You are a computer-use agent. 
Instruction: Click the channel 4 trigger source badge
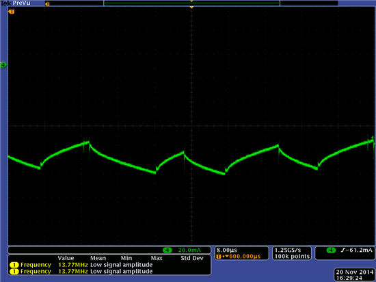coord(331,251)
